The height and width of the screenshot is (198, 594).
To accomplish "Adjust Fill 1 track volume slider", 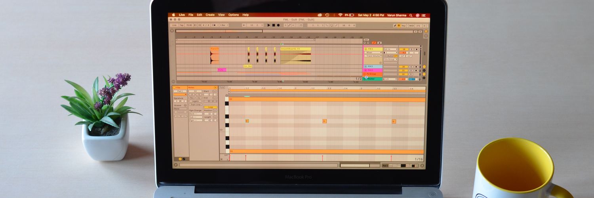I will click(x=404, y=53).
